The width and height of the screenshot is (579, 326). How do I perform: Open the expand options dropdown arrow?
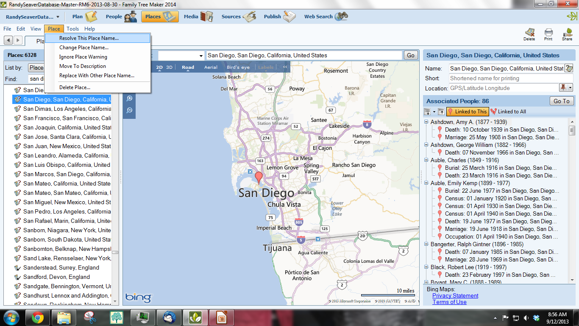pyautogui.click(x=434, y=112)
